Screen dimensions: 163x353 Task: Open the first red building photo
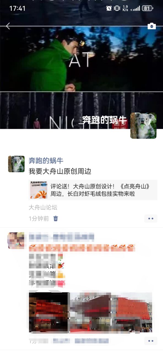coord(49,312)
